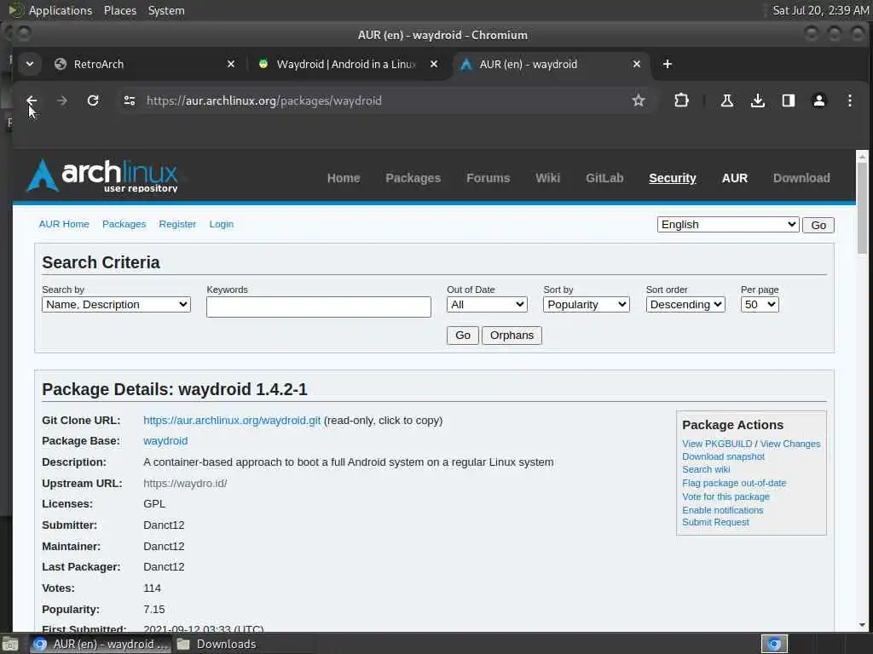Open the Security navigation link
The width and height of the screenshot is (873, 654).
[673, 178]
